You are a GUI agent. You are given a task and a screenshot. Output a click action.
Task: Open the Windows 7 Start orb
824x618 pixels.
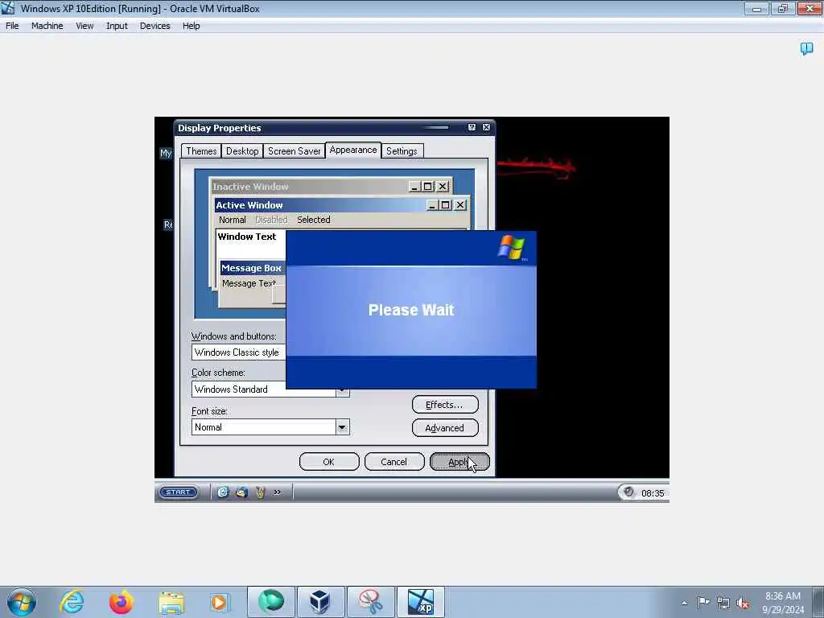point(22,602)
